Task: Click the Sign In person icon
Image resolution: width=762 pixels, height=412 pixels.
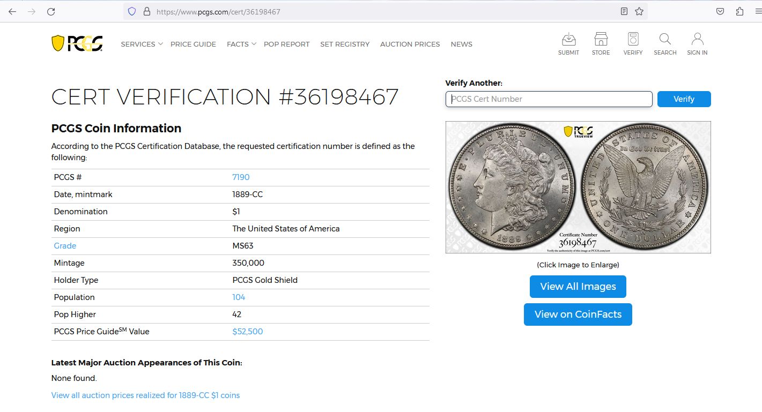Action: (x=697, y=44)
